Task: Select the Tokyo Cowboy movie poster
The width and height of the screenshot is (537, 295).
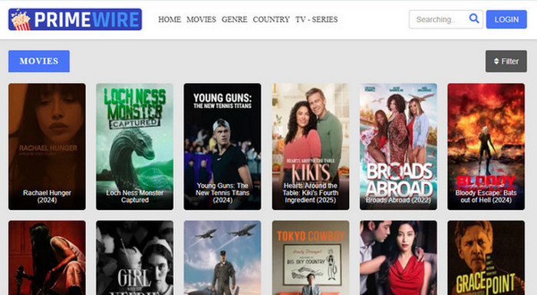Action: (x=311, y=257)
